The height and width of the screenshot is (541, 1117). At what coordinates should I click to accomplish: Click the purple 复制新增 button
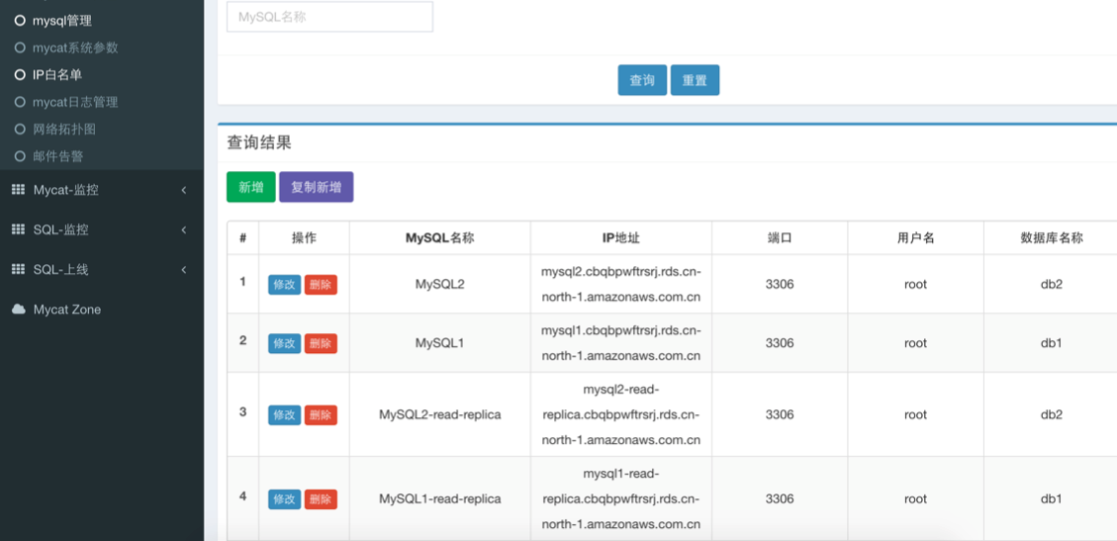click(x=317, y=187)
